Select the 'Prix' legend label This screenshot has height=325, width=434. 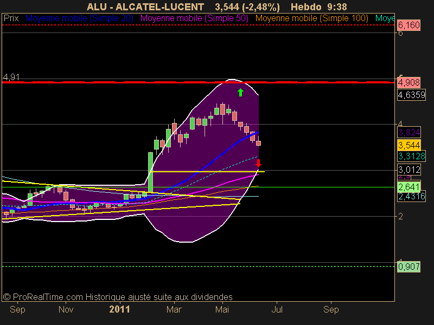(11, 18)
